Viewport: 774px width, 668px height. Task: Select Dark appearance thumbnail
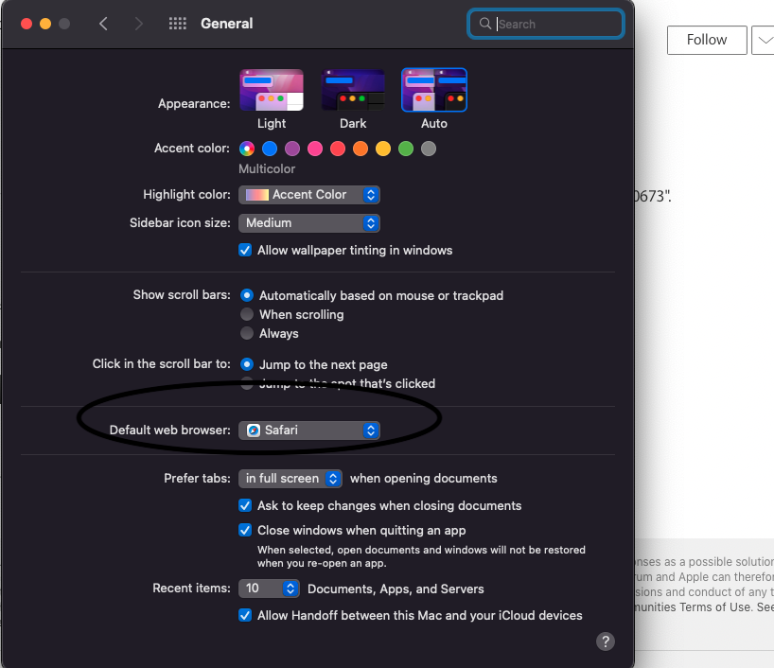pos(353,90)
